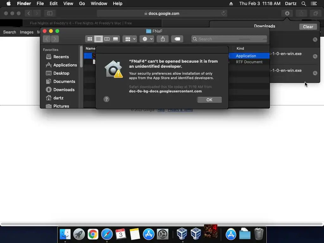
Task: Click the Help link in page footer
Action: tap(161, 110)
